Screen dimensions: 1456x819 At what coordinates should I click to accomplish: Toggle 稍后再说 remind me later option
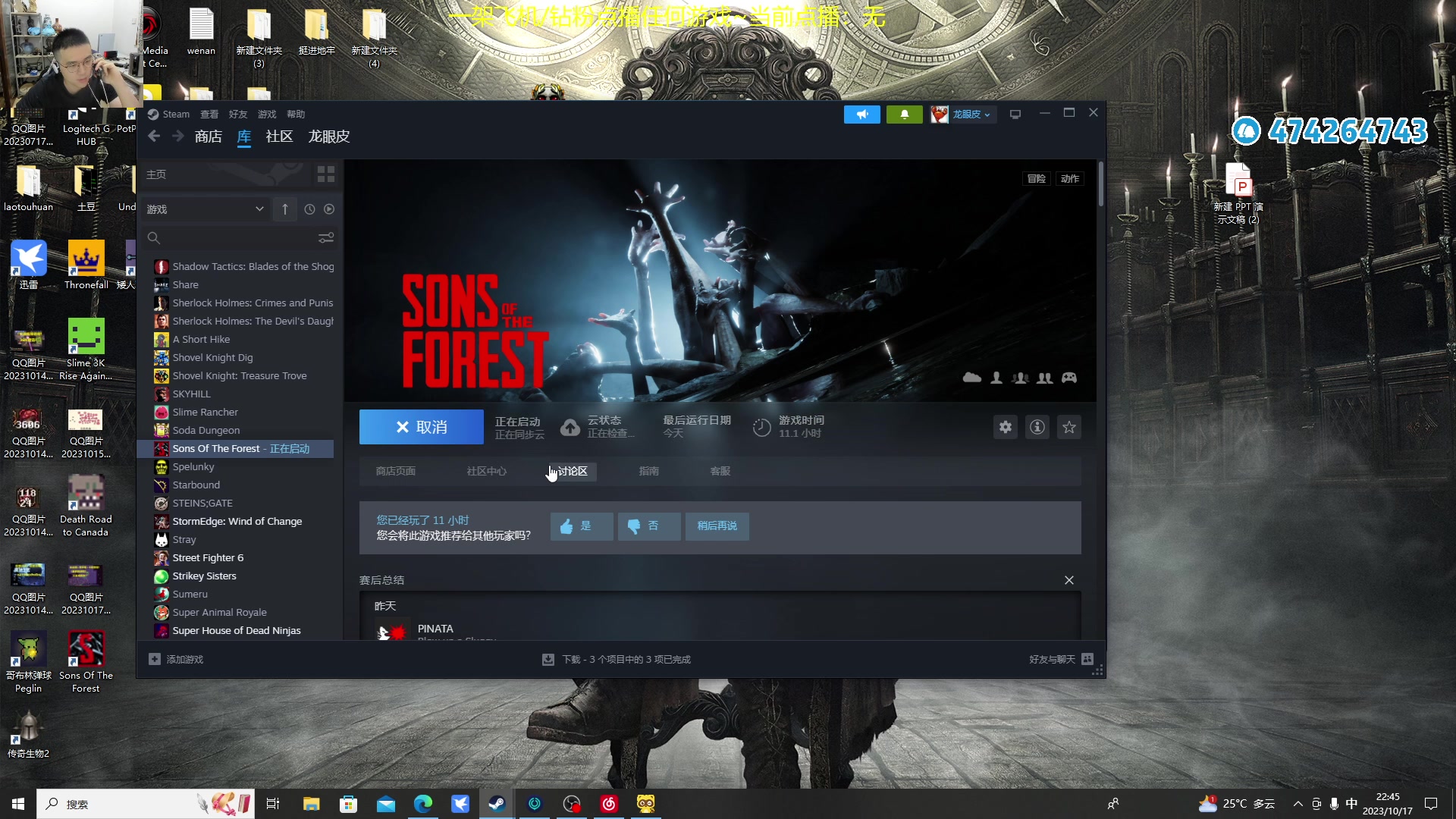[718, 526]
